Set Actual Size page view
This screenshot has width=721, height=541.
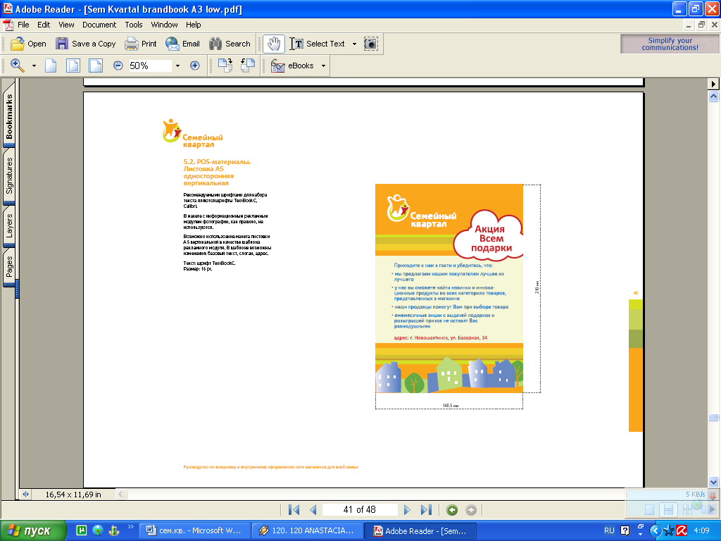pyautogui.click(x=51, y=66)
